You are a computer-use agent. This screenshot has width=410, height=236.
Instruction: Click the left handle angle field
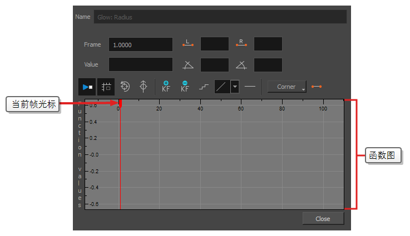pyautogui.click(x=214, y=65)
